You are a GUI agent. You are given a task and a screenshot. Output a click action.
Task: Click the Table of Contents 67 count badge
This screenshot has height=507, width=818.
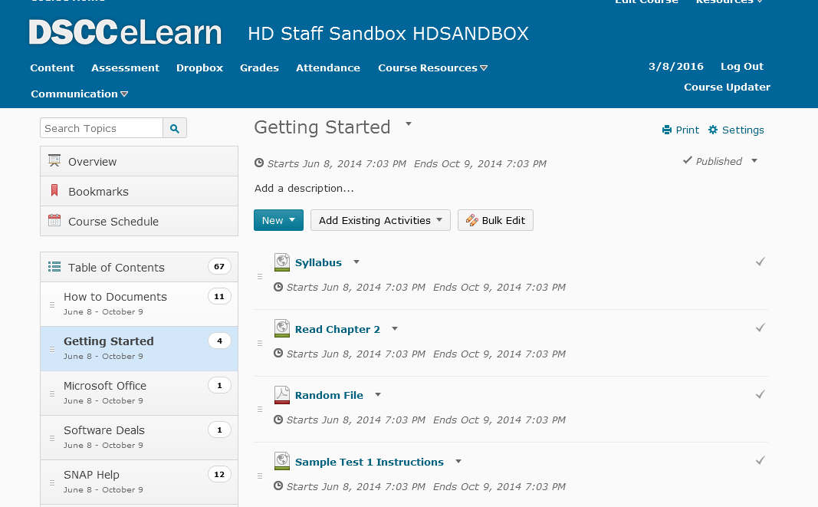click(x=219, y=266)
